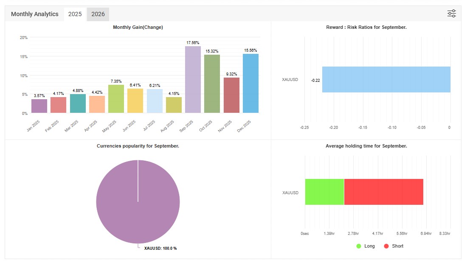Toggle the red Short legend marker
The width and height of the screenshot is (467, 265).
point(386,246)
